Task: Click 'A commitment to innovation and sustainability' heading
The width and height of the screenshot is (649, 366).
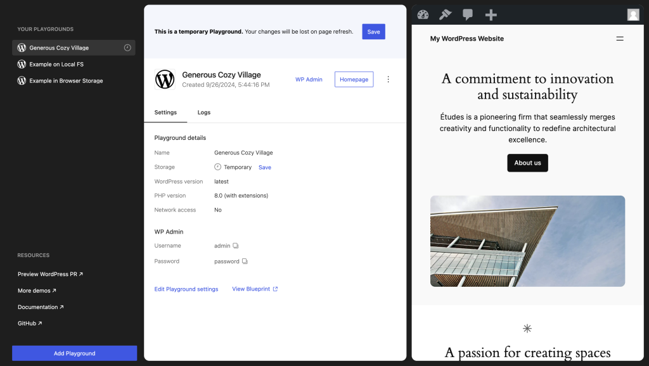Action: pos(527,86)
